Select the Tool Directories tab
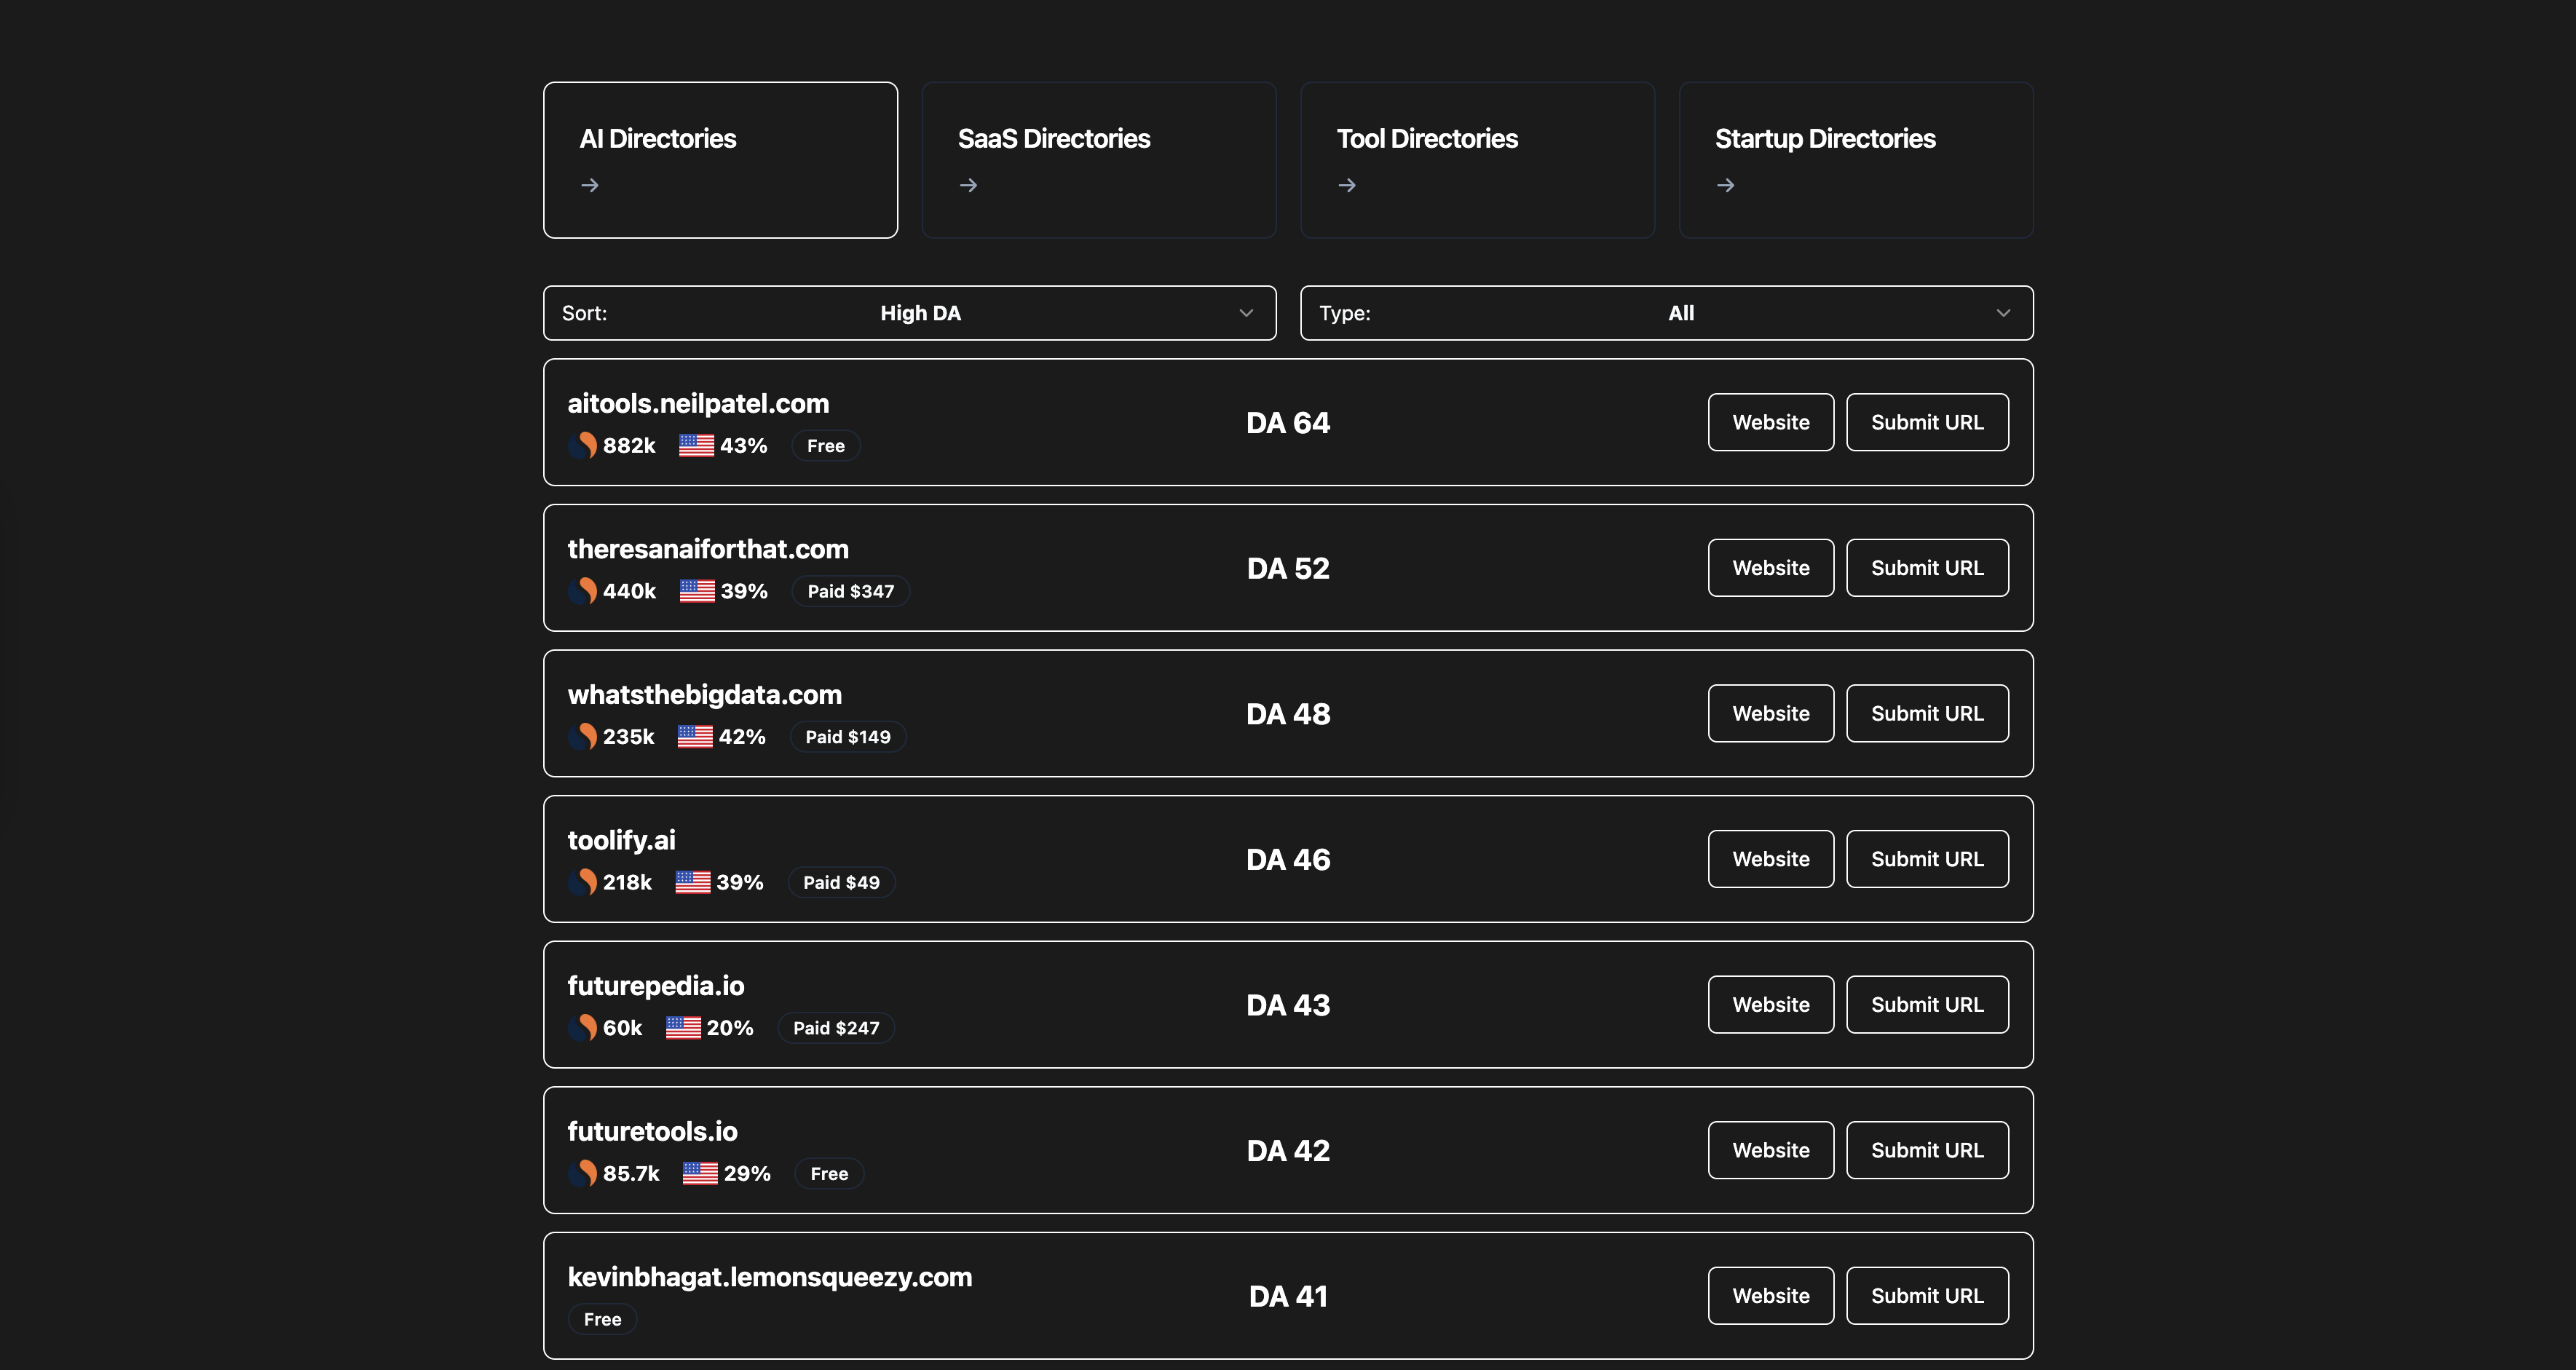 pyautogui.click(x=1477, y=160)
